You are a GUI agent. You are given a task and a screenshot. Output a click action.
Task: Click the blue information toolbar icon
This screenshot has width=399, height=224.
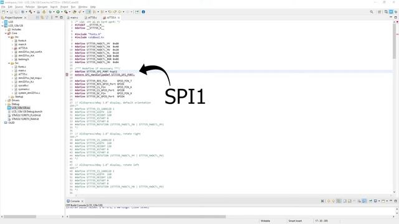[x=143, y=12]
